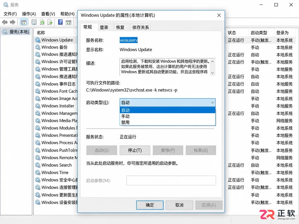Image resolution: width=299 pixels, height=224 pixels.
Task: Click the gear icon beside Windows Installer
Action: (x=38, y=106)
